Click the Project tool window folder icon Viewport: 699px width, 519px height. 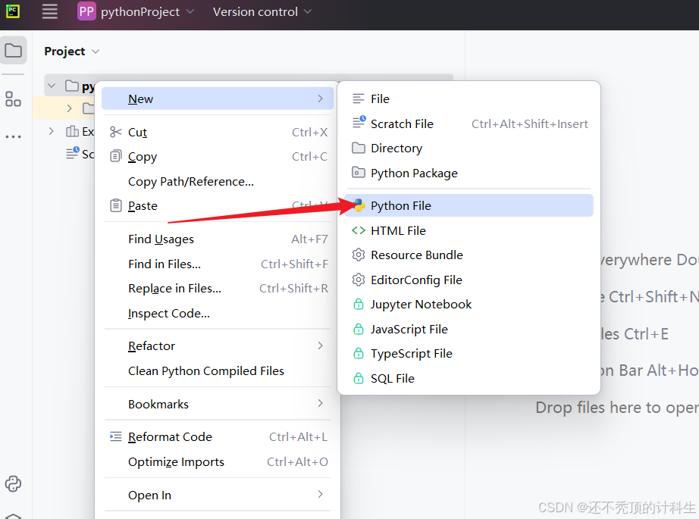click(x=14, y=52)
